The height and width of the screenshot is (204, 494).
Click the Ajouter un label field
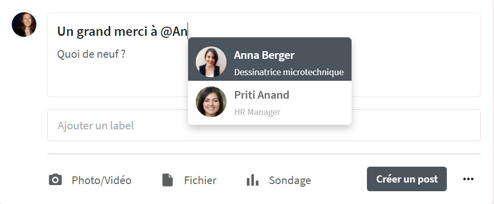264,125
